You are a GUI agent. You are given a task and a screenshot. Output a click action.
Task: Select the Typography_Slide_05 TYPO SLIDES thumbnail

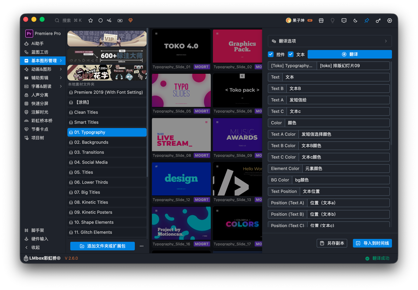coord(181,90)
